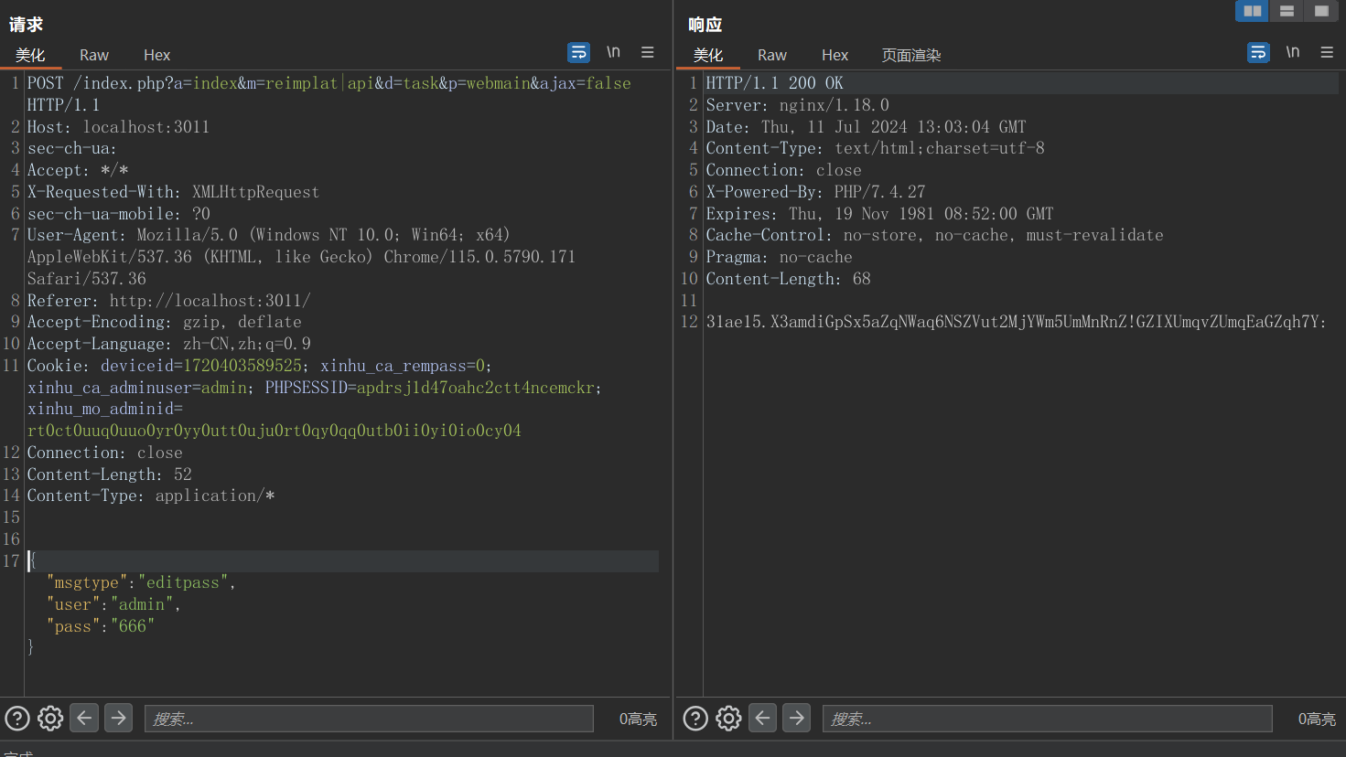Click the Accept-Language header line
The height and width of the screenshot is (757, 1346).
pyautogui.click(x=169, y=344)
